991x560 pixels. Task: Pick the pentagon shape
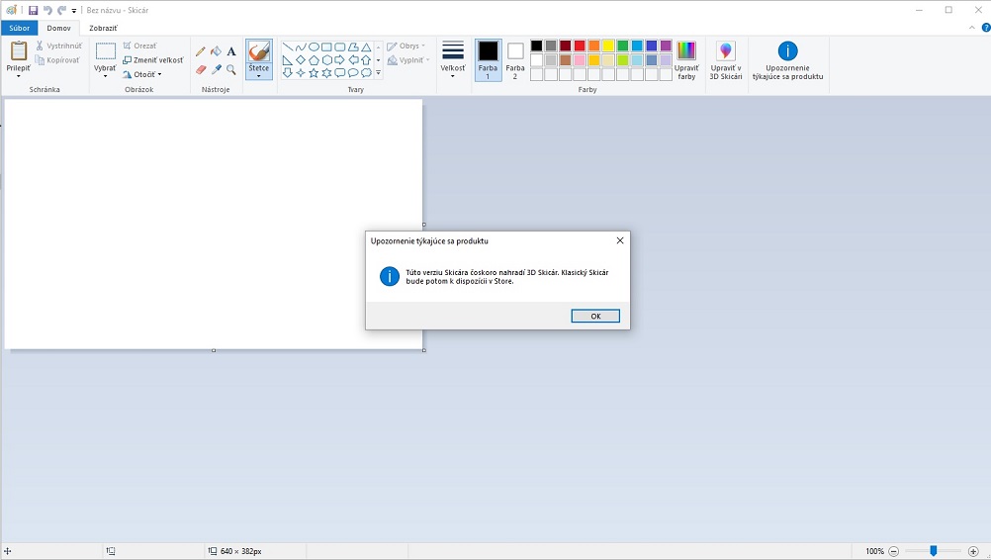pyautogui.click(x=314, y=60)
